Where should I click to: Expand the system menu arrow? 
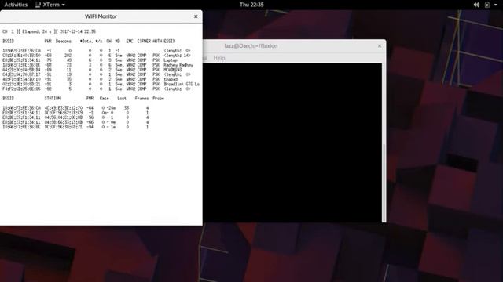pyautogui.click(x=496, y=5)
